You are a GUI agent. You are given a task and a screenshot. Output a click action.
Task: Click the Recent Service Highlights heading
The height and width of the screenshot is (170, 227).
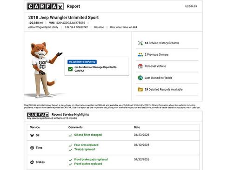tap(70, 114)
